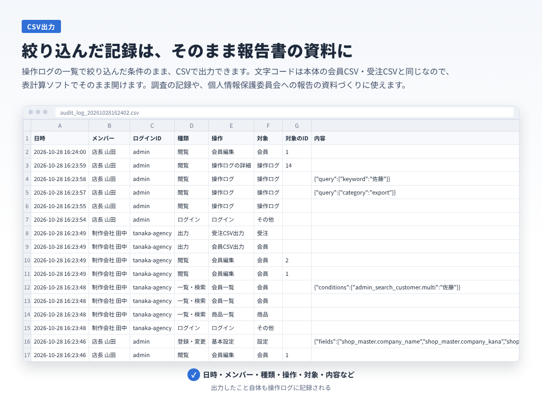Click admin in row 17

coord(152,355)
